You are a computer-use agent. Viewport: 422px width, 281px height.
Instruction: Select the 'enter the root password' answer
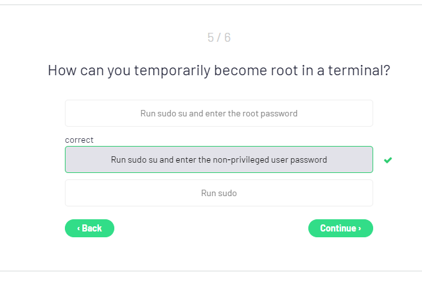point(218,113)
